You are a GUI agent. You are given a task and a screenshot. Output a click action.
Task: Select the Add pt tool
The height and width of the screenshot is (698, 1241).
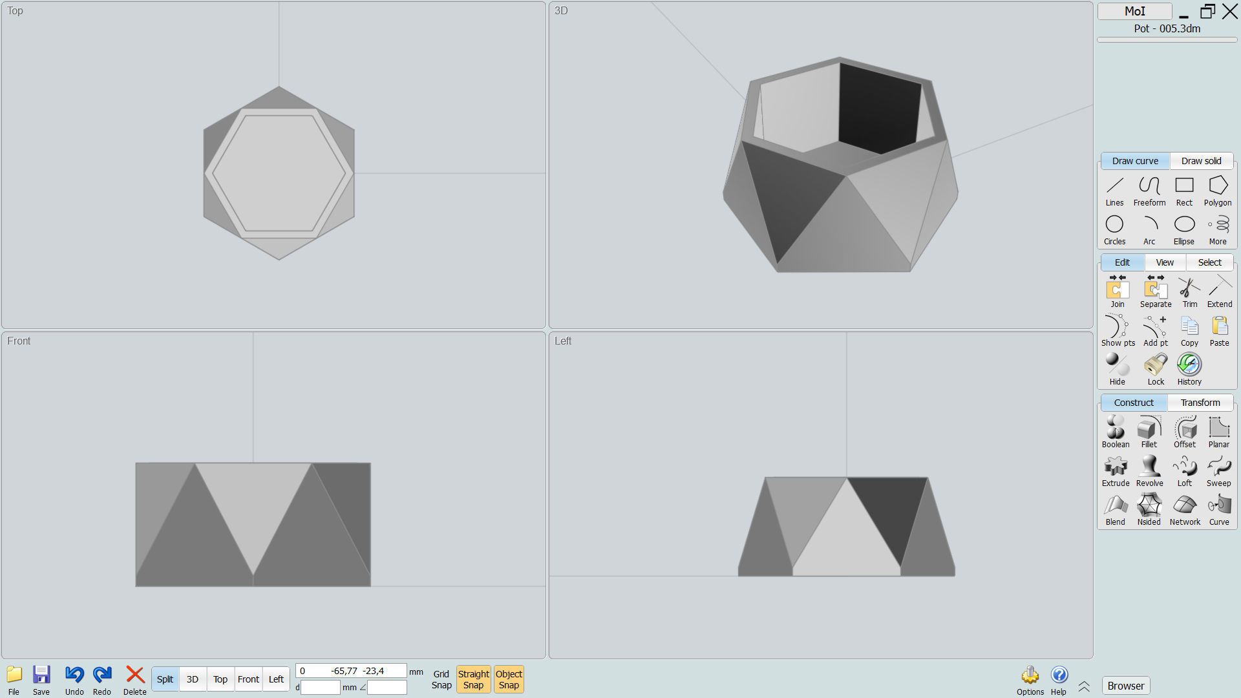coord(1156,331)
